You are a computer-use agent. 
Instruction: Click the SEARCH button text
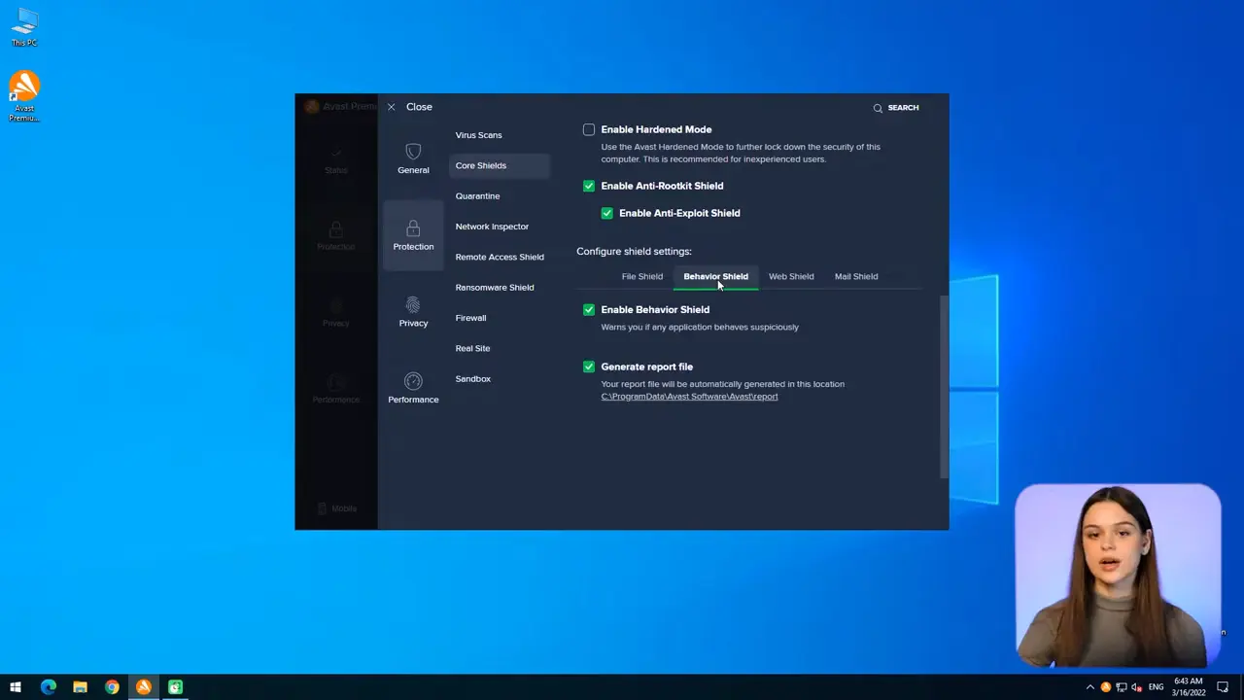coord(903,108)
